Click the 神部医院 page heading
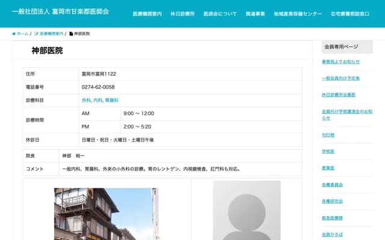385x240 pixels. coord(47,50)
